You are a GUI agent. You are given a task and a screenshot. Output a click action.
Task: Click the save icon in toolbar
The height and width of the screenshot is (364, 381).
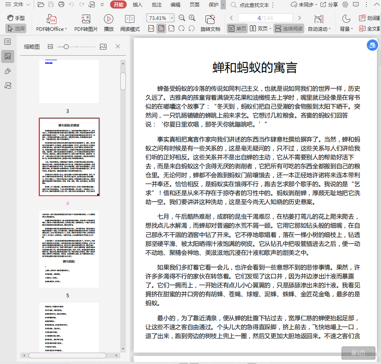51,4
